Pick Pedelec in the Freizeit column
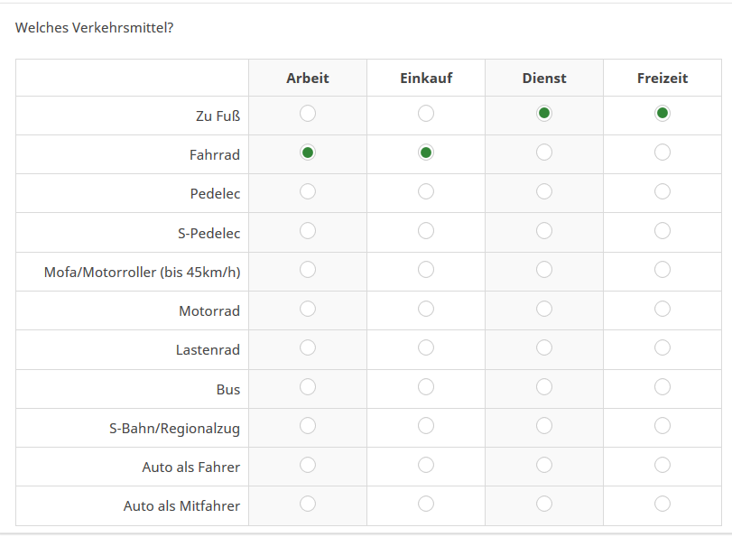Image resolution: width=732 pixels, height=537 pixels. [663, 191]
